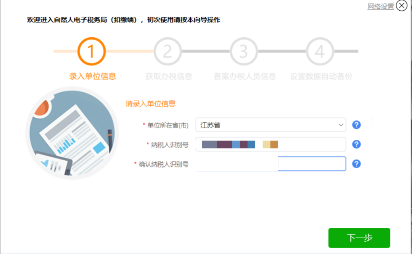Click the 请录入单位信息 section heading
The image size is (412, 254).
pos(151,104)
